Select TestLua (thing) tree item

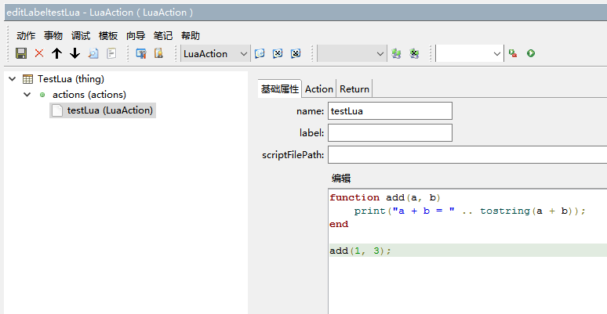click(x=71, y=79)
